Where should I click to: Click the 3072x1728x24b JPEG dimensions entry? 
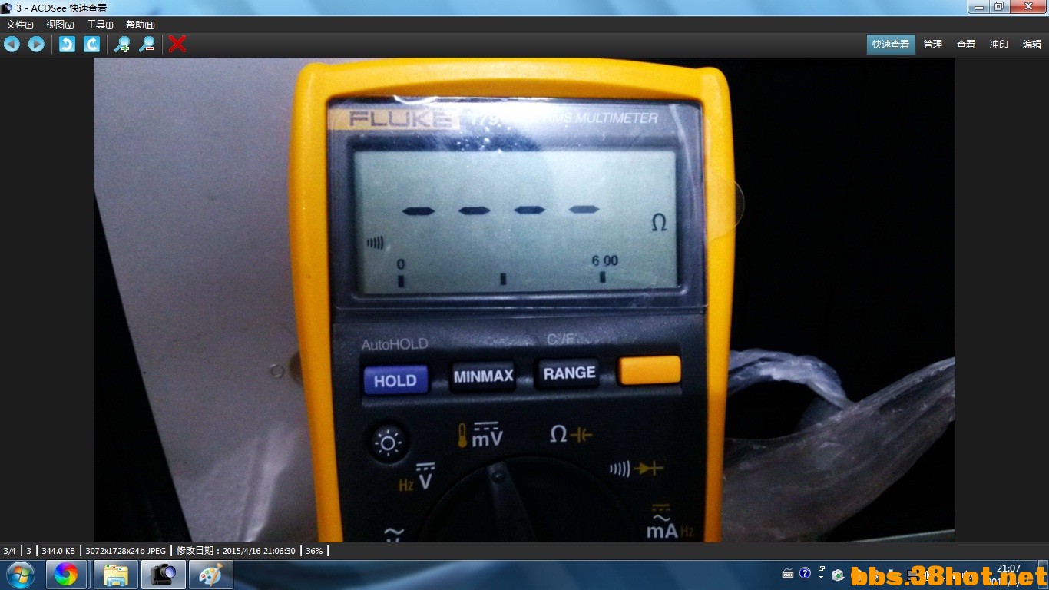coord(125,551)
